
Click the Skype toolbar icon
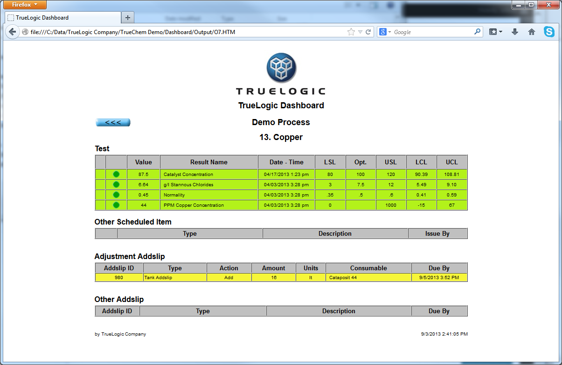(549, 32)
